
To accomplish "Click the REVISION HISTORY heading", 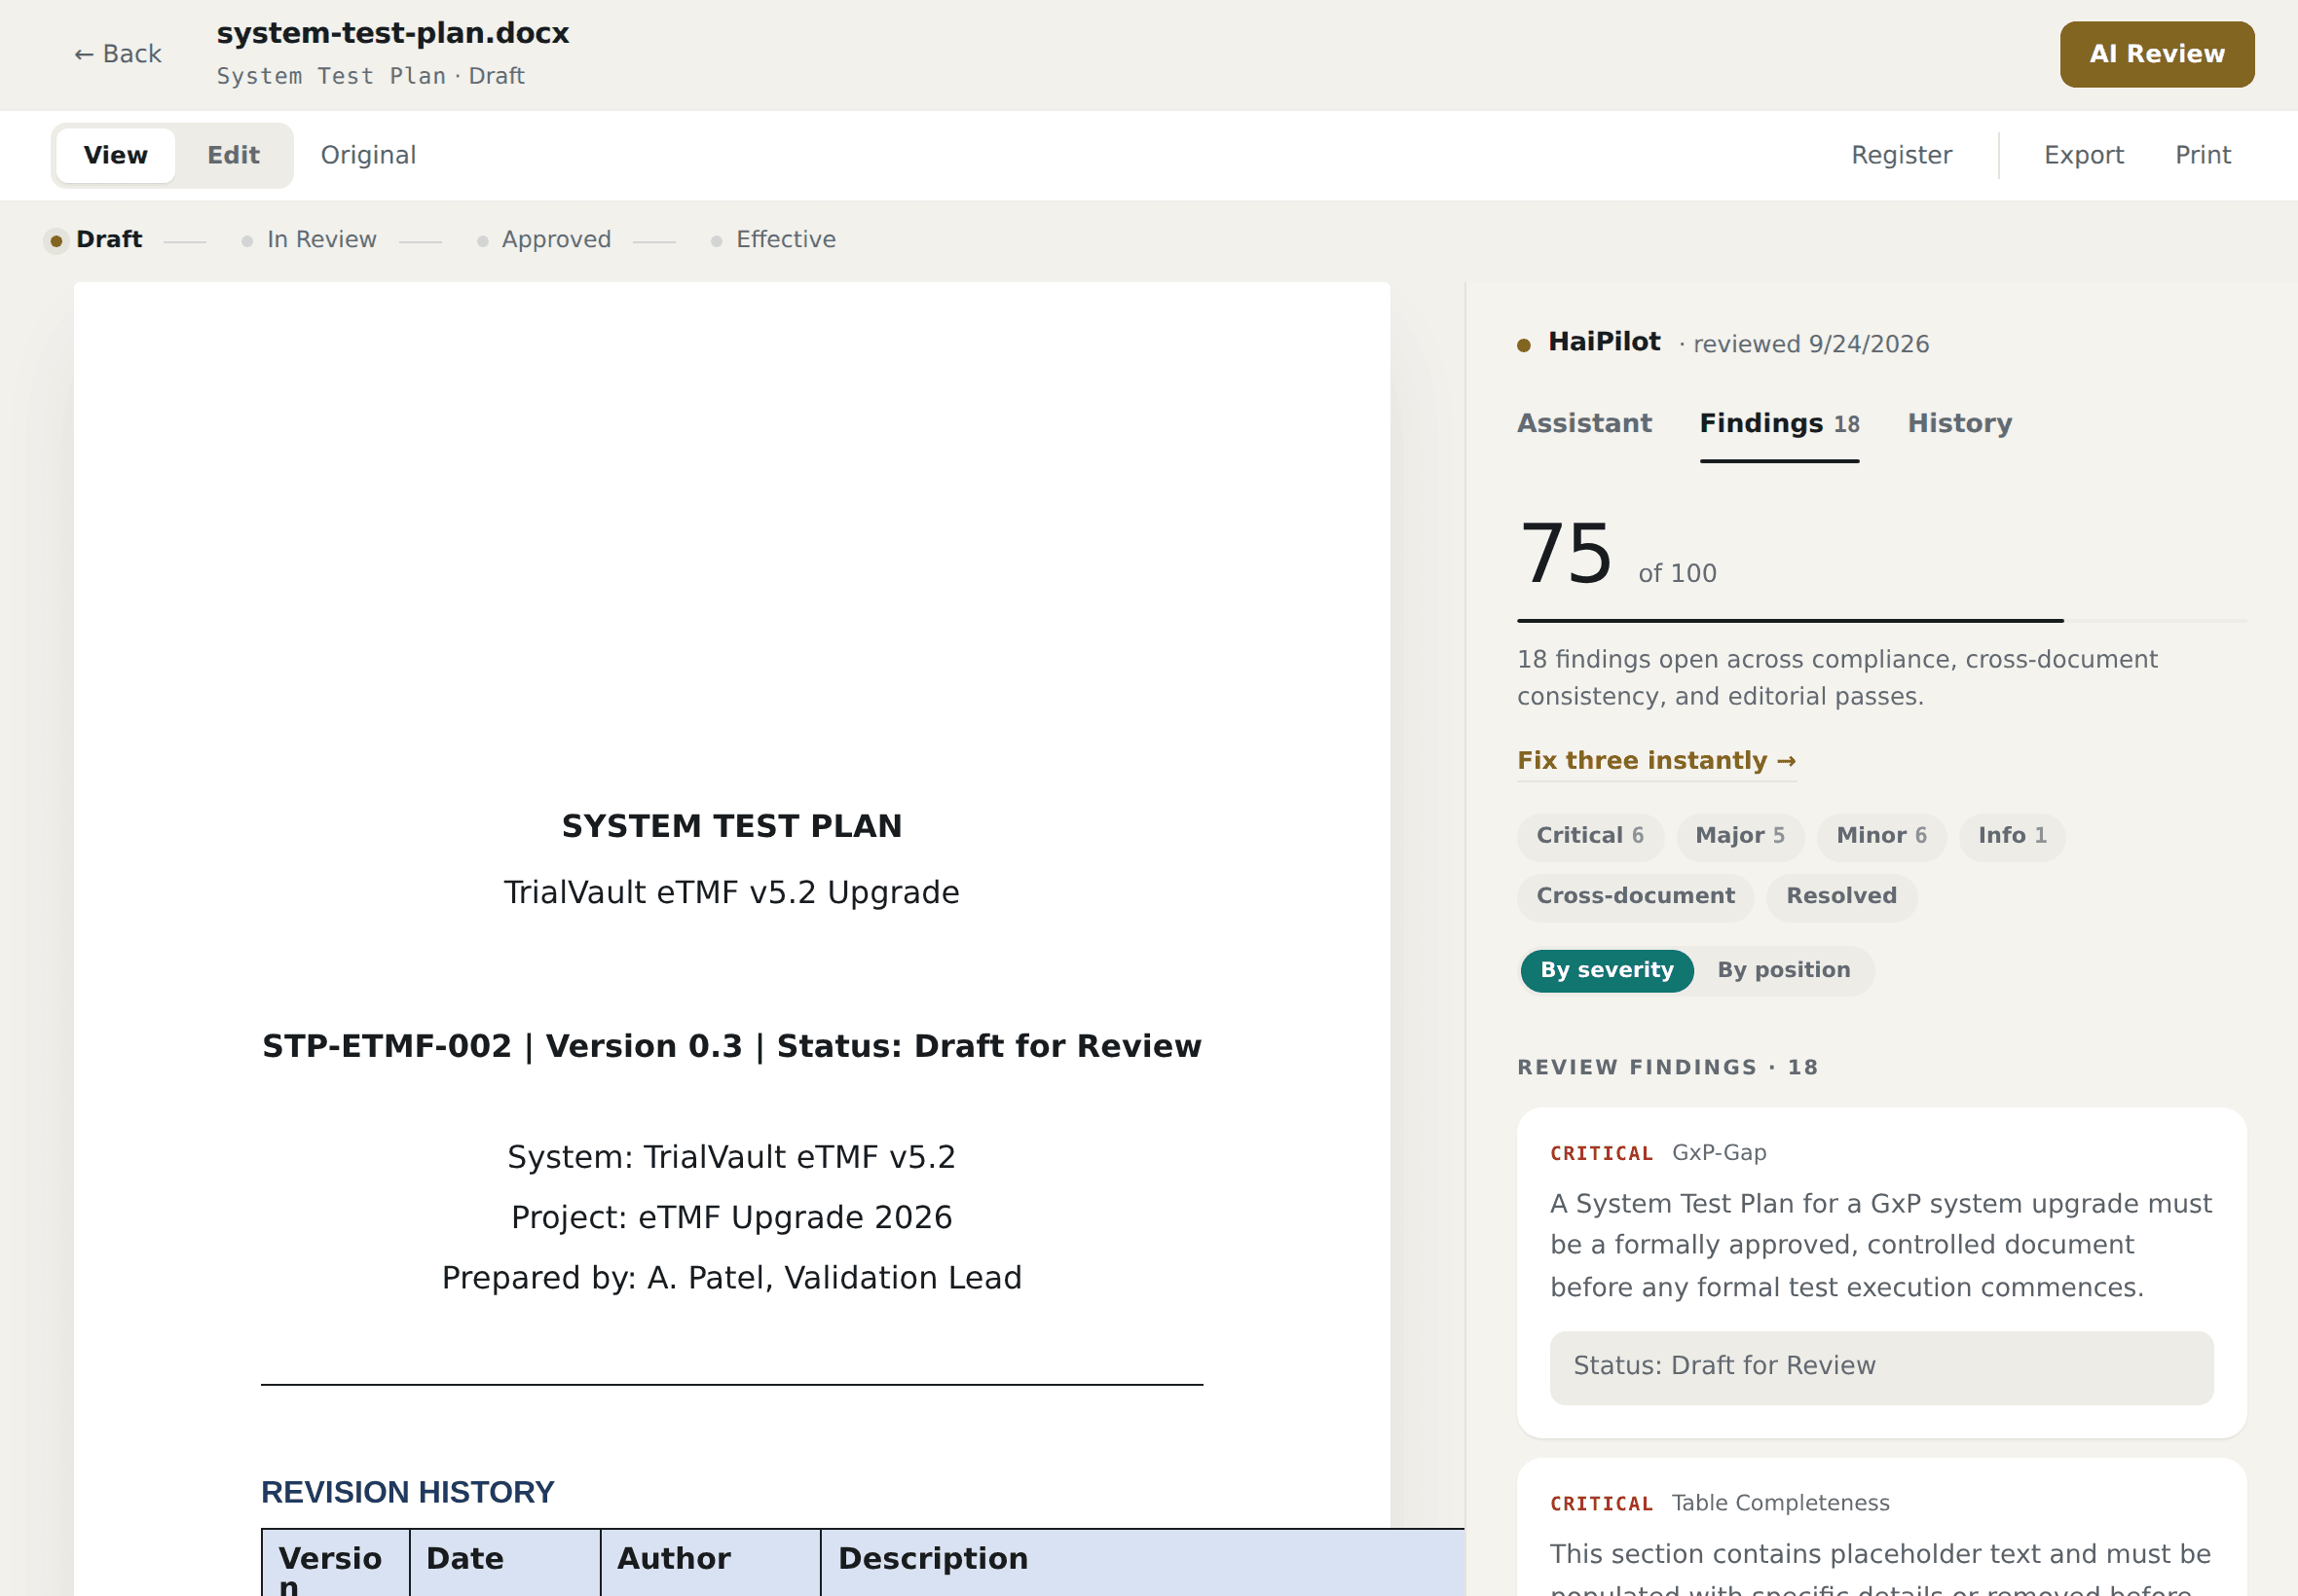I will [407, 1492].
